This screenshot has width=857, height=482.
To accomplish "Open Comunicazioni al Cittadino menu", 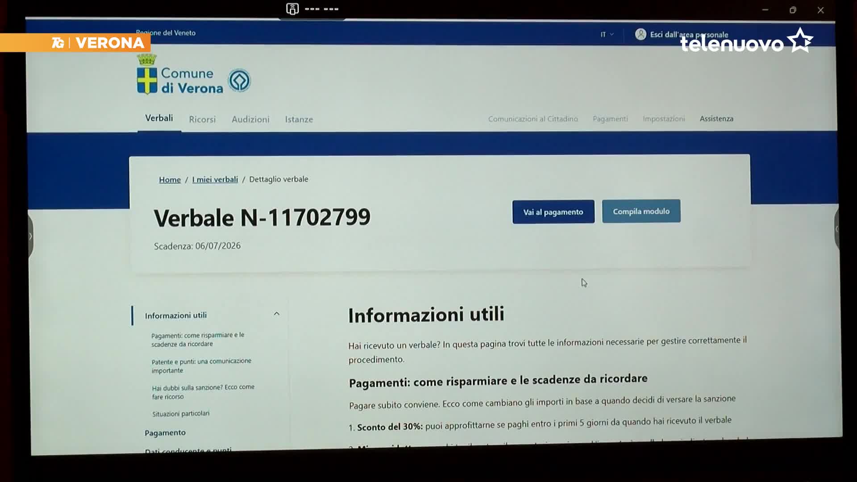I will click(533, 119).
